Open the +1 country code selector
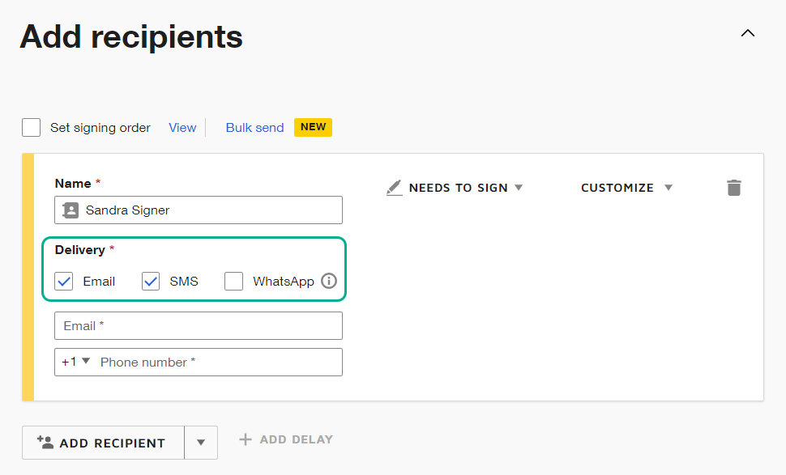The height and width of the screenshot is (475, 786). pyautogui.click(x=75, y=362)
